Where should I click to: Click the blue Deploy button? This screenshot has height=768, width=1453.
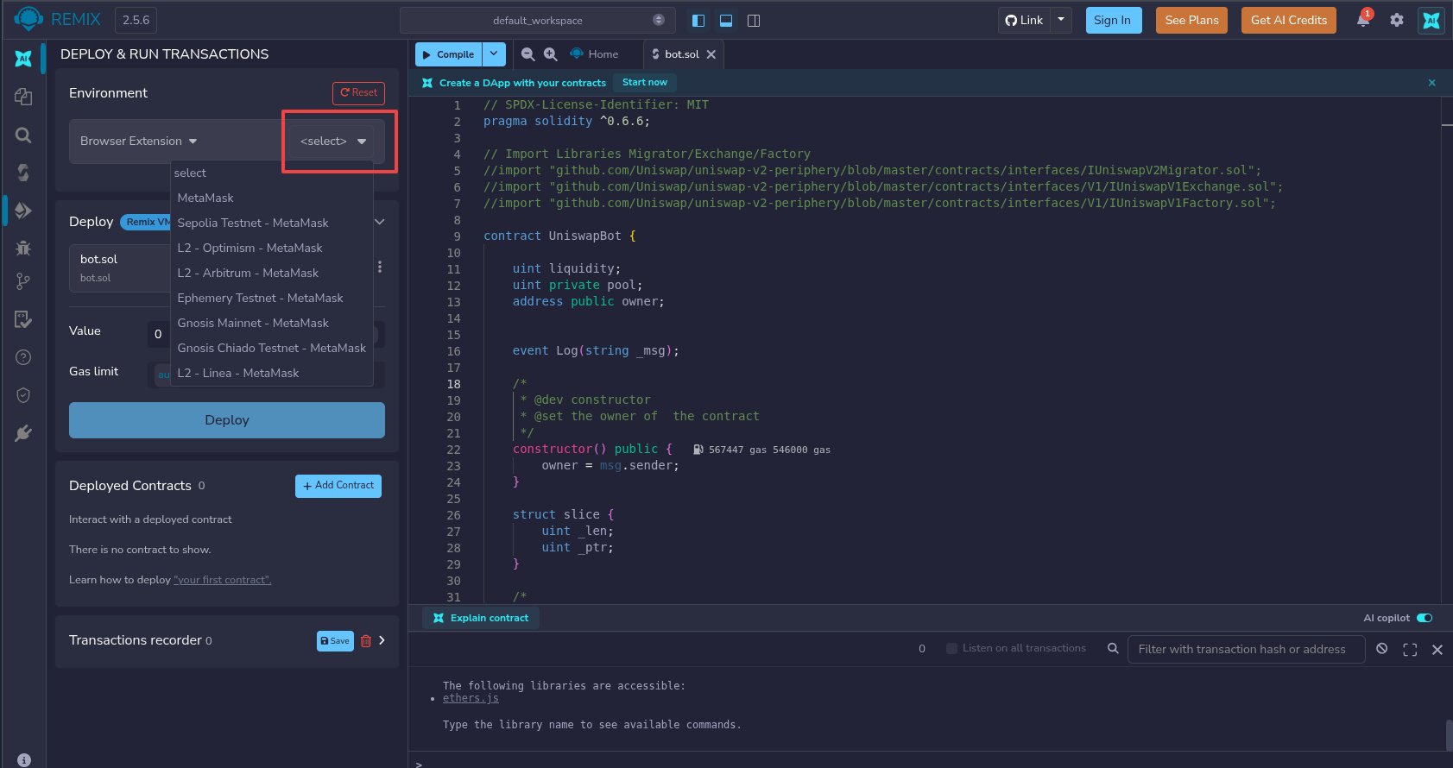point(227,420)
